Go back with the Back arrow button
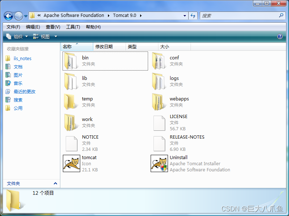Image resolution: width=289 pixels, height=216 pixels. click(x=8, y=16)
